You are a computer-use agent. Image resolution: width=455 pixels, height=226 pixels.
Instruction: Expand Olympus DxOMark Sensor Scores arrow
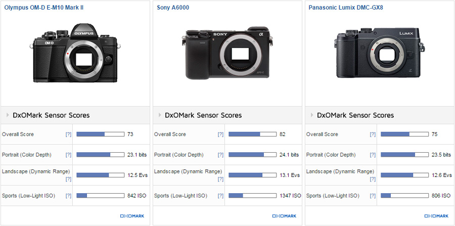point(8,115)
